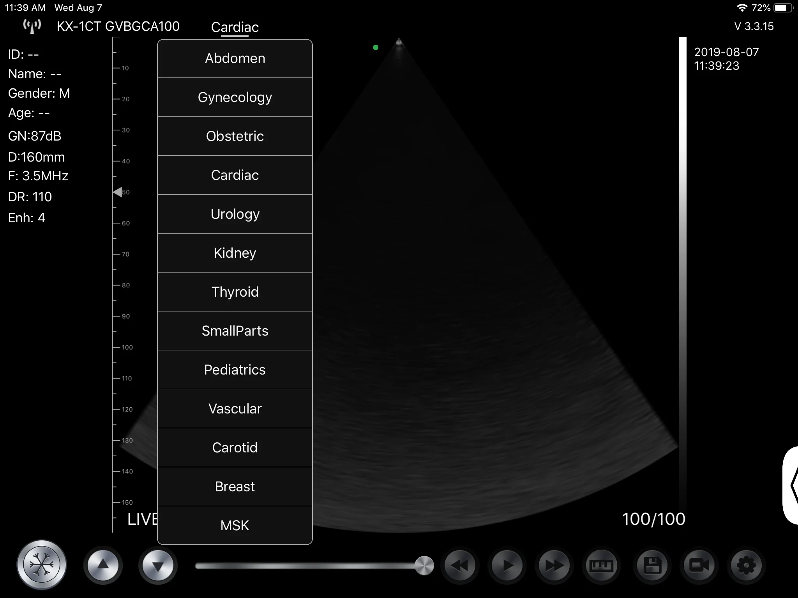Screen dimensions: 798x598
Task: Click the fast-forward button
Action: point(554,565)
